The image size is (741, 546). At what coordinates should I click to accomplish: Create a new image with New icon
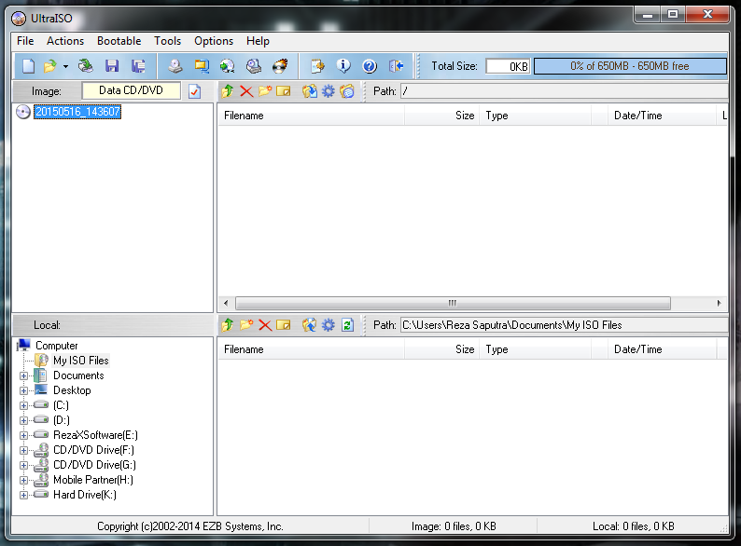(x=28, y=66)
